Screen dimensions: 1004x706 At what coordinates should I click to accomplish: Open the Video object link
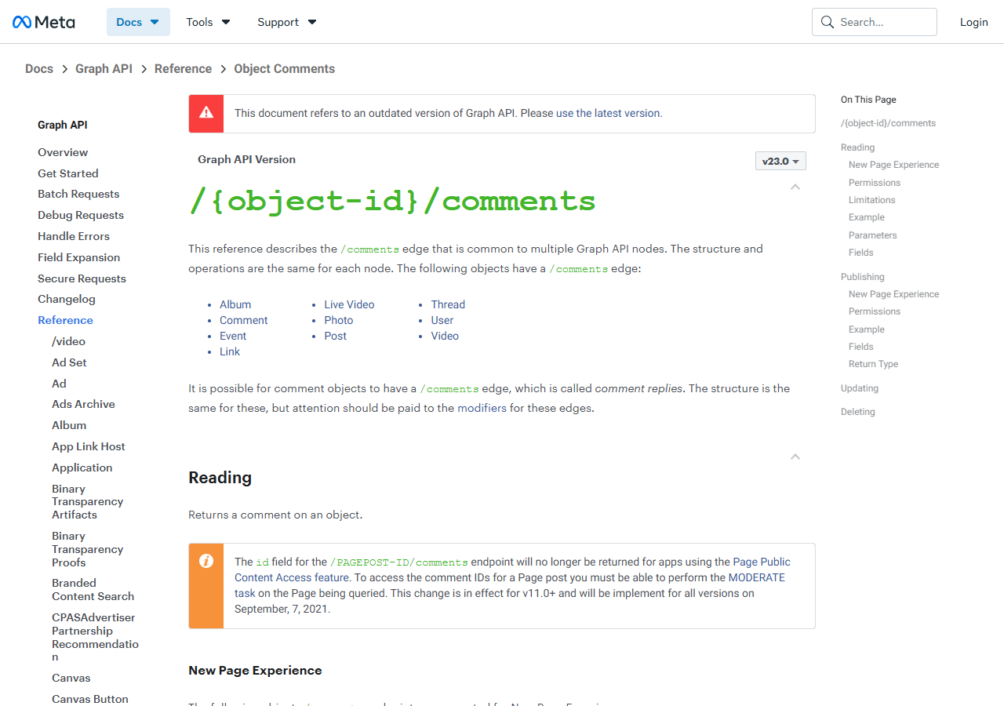(445, 336)
